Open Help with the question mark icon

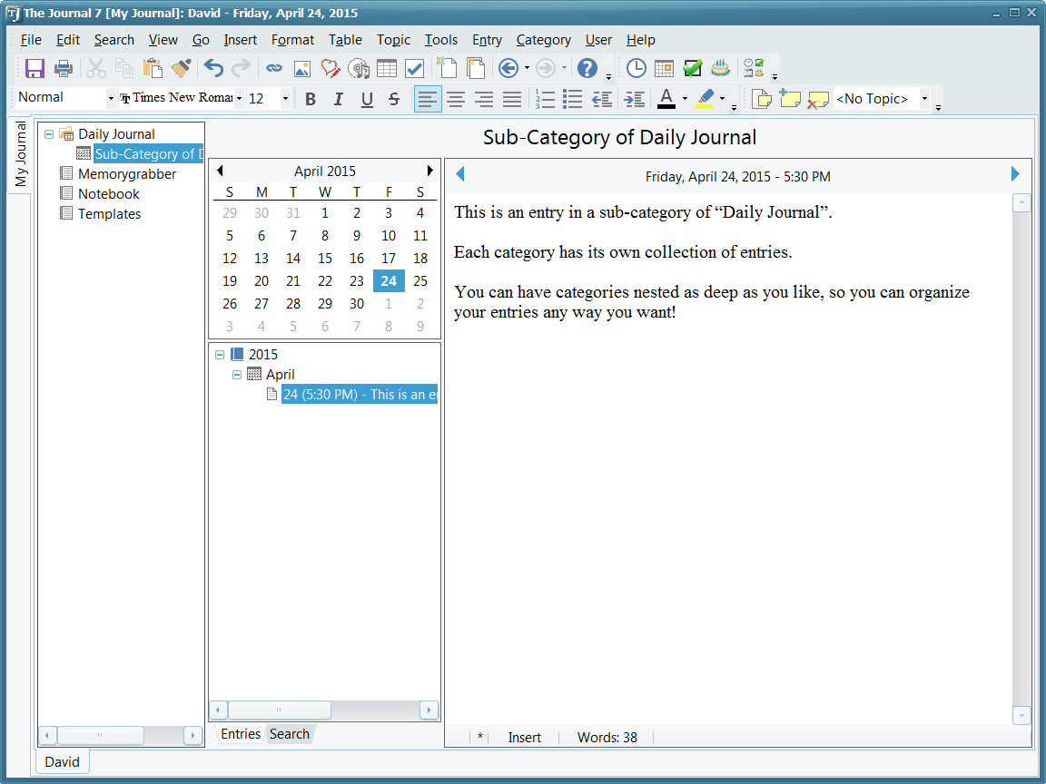587,68
